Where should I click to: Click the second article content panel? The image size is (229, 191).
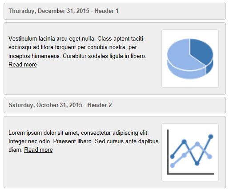point(115,152)
